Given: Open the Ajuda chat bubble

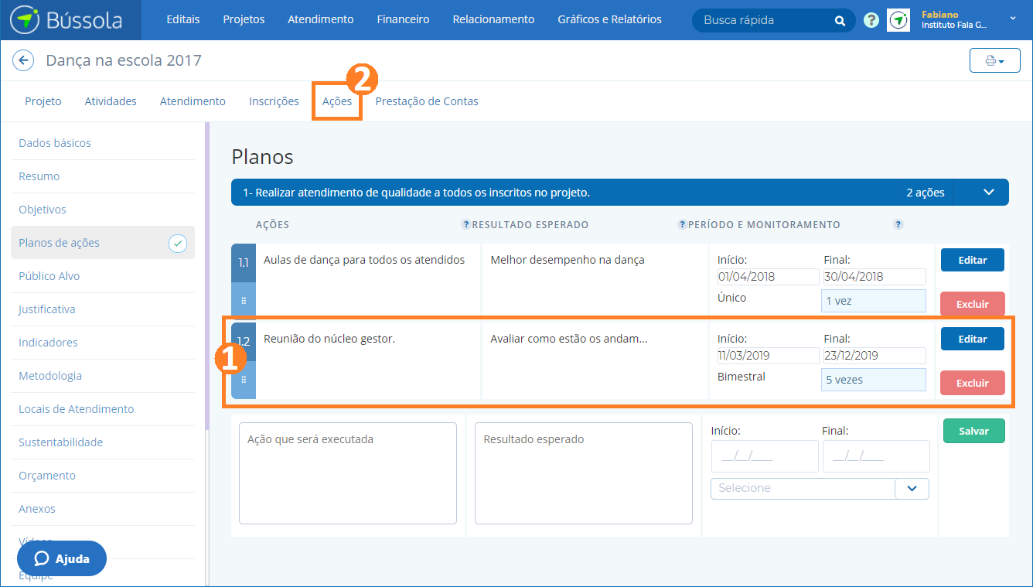Looking at the screenshot, I should tap(62, 558).
